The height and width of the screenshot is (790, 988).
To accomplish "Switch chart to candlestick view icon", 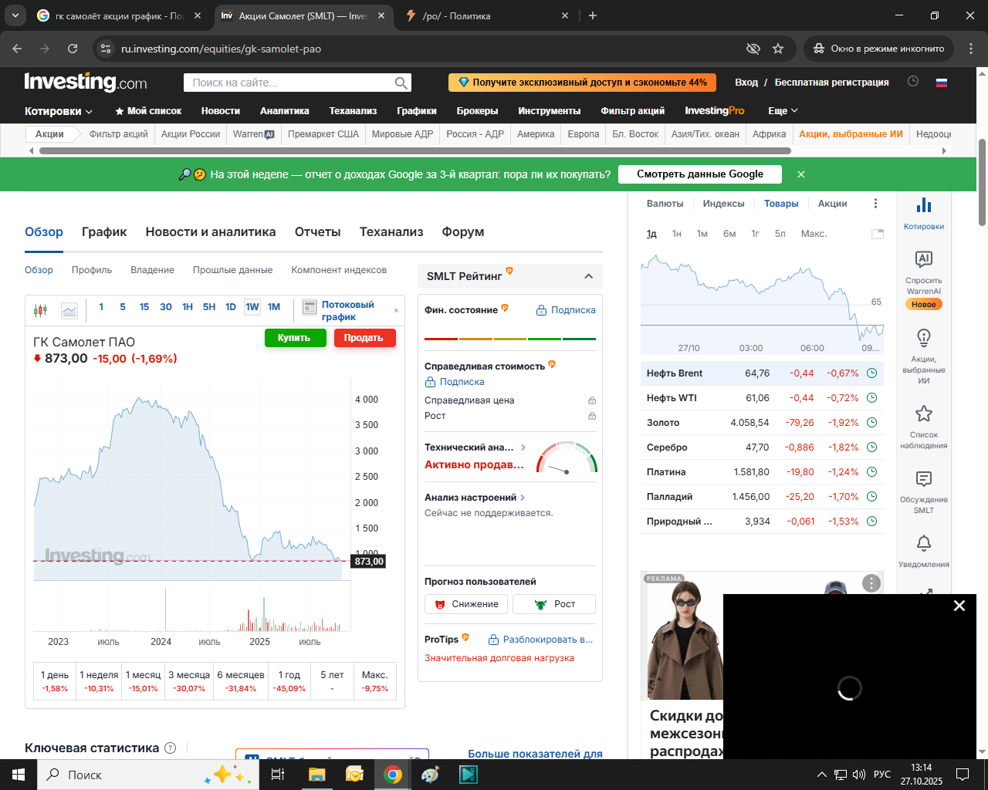I will pos(40,310).
